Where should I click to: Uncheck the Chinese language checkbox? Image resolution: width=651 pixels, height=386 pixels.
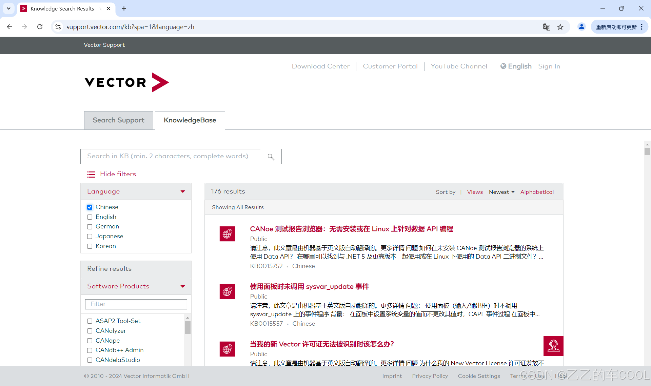tap(90, 207)
